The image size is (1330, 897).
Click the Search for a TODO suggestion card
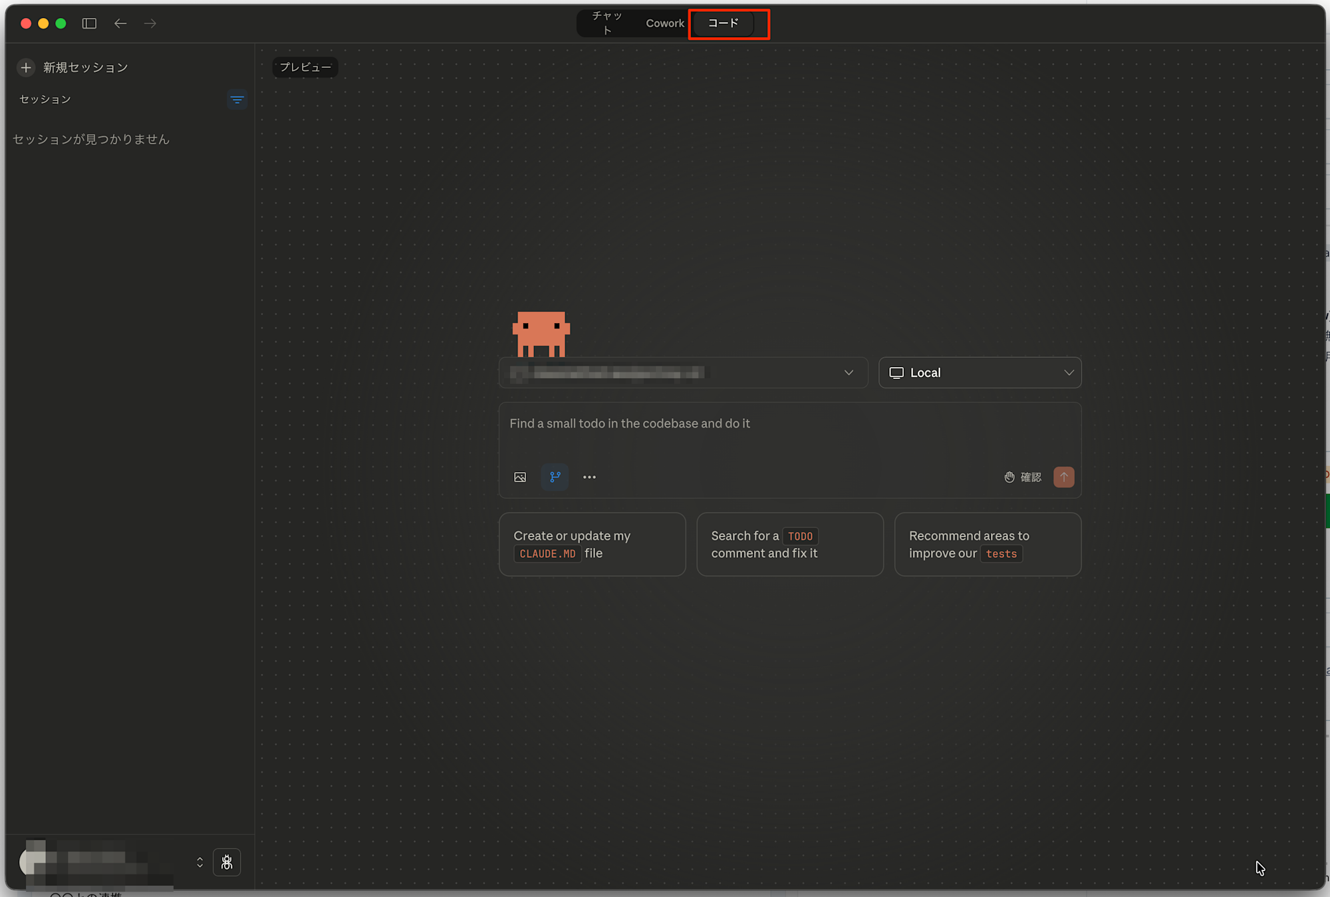point(789,544)
